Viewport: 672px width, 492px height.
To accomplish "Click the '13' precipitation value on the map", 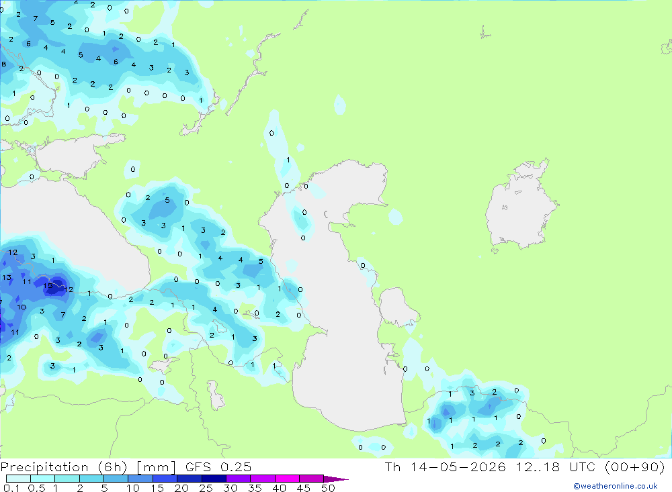I will point(7,277).
